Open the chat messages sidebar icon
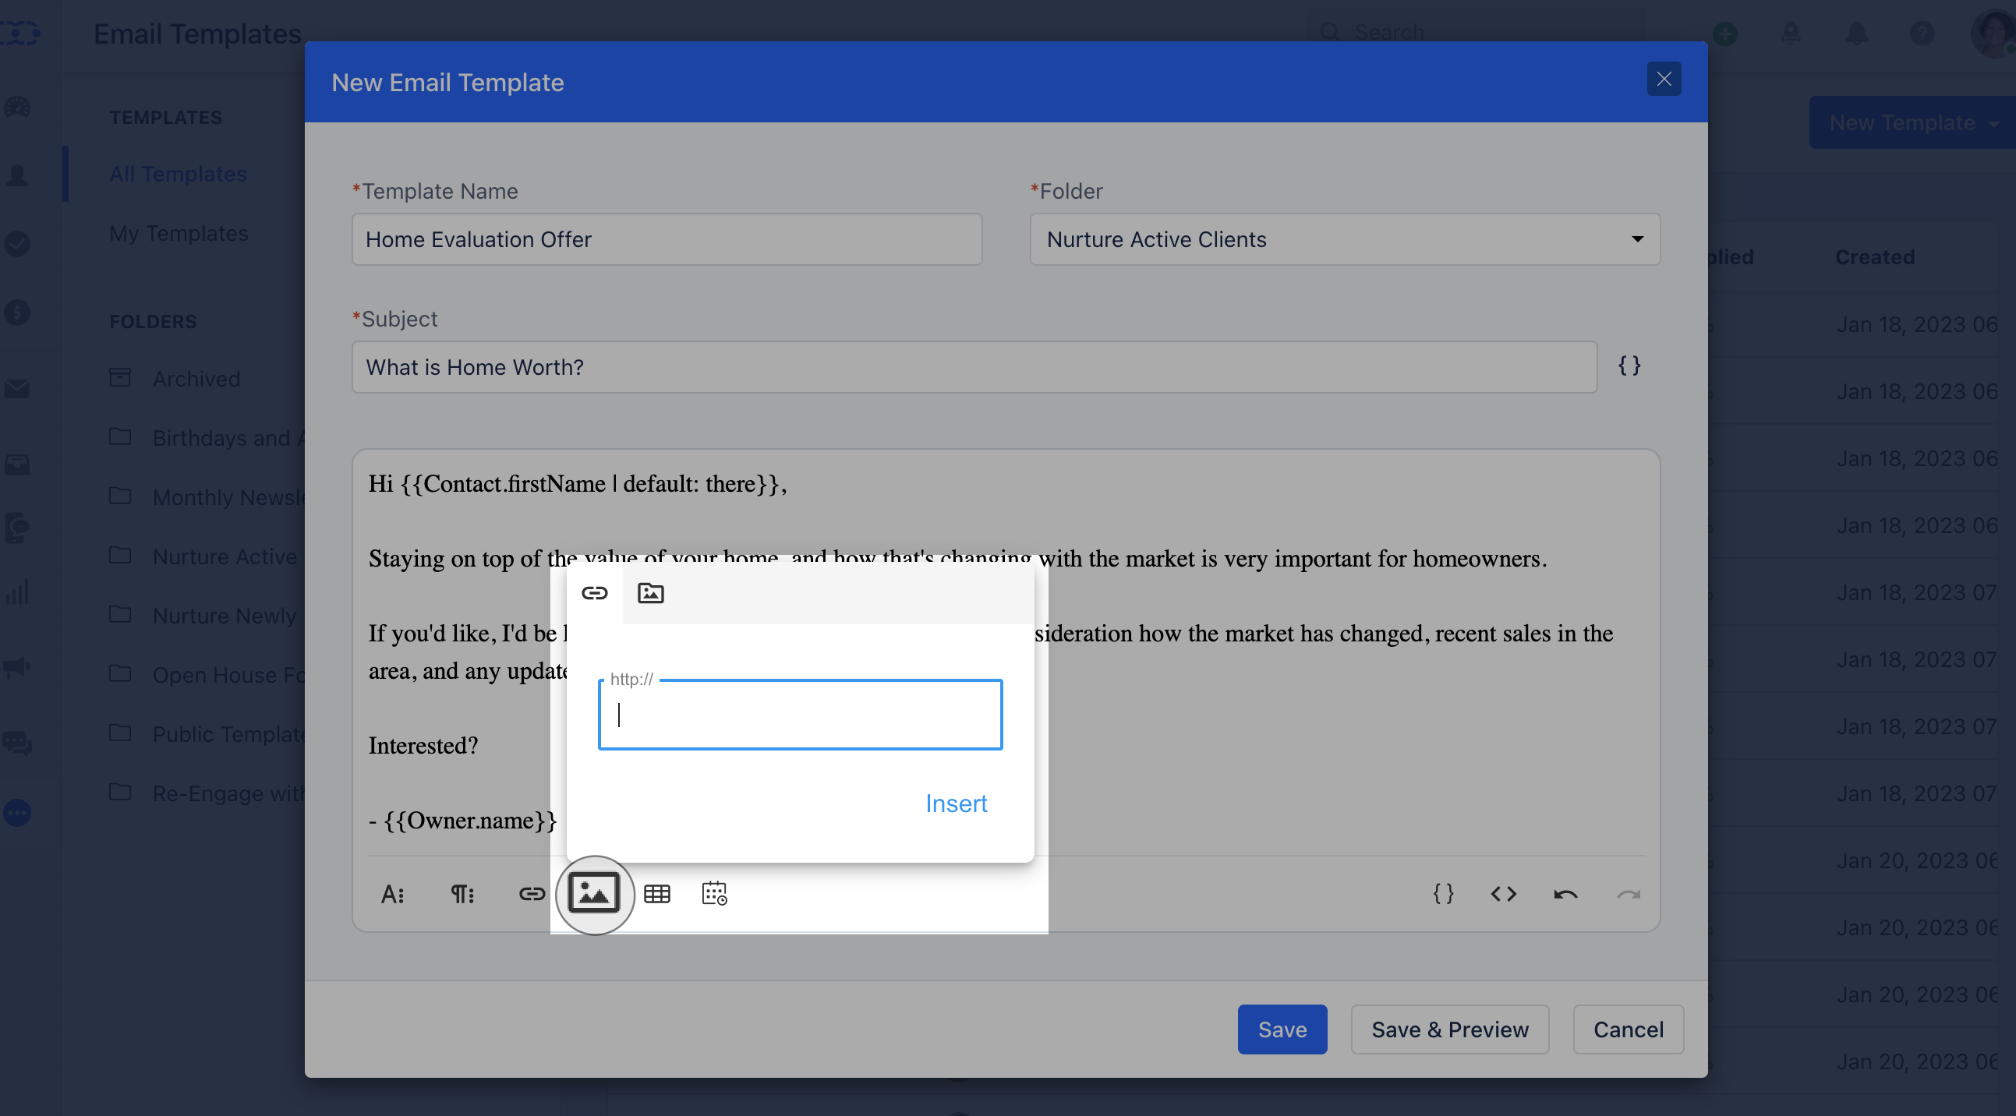 17,743
